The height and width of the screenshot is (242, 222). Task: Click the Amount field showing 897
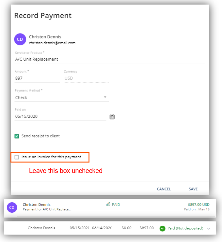click(x=37, y=78)
